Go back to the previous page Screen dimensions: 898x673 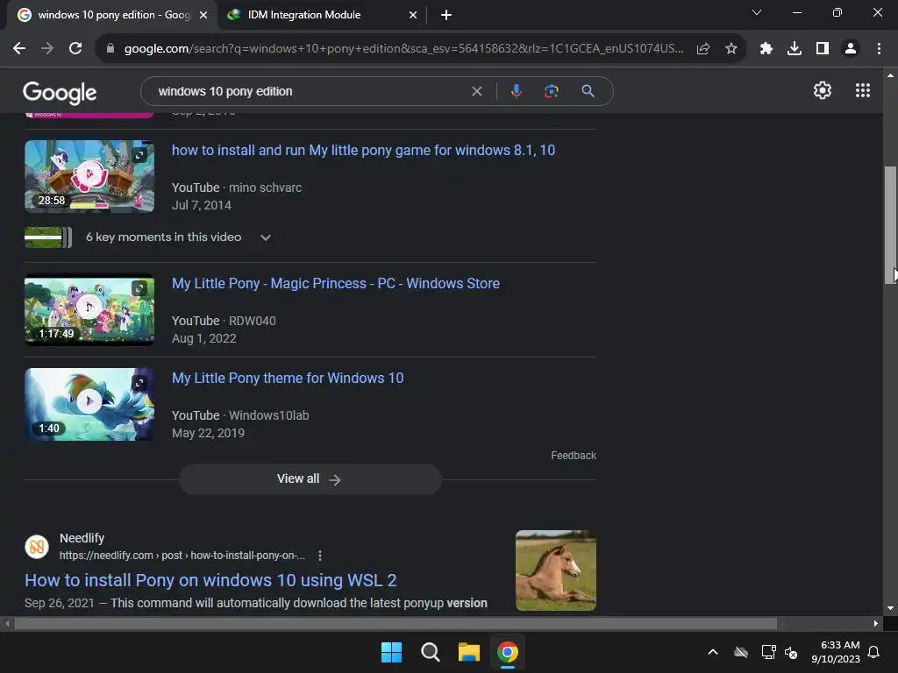click(19, 49)
